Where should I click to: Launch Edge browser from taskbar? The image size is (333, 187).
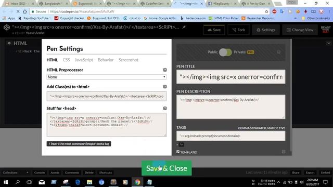click(x=78, y=182)
